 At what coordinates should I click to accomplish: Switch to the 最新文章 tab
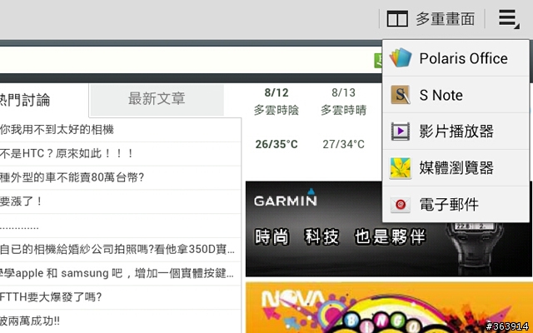coord(157,99)
